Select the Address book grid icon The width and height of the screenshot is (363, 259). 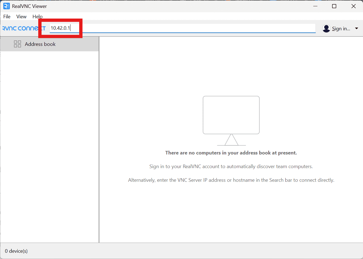(x=17, y=44)
